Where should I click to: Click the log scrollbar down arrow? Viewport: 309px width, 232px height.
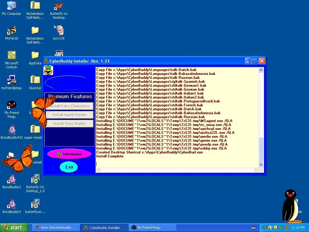[261, 165]
